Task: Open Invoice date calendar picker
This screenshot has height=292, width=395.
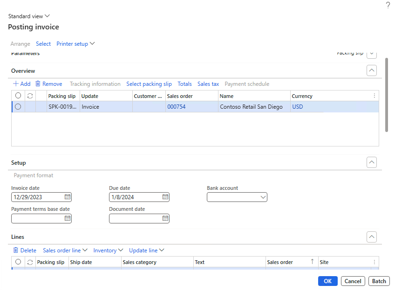Action: point(68,197)
